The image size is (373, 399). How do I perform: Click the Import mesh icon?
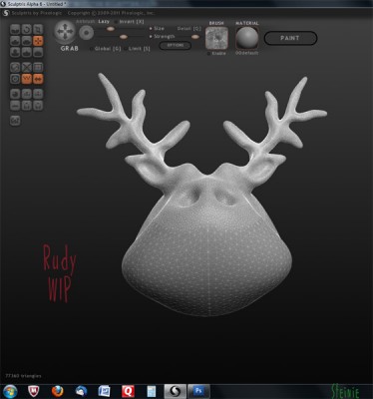coord(27,94)
